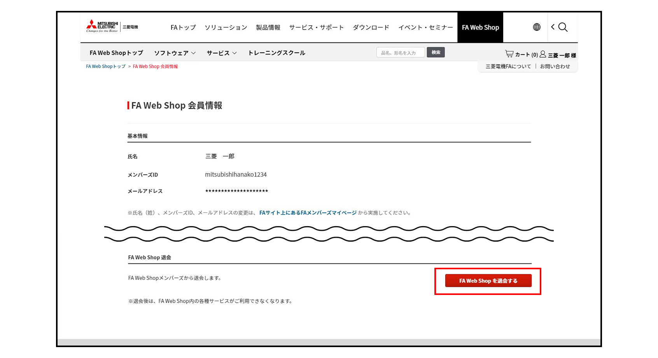Viewport: 658px width, 358px height.
Task: Click the メールアドレス field label
Action: coord(145,191)
